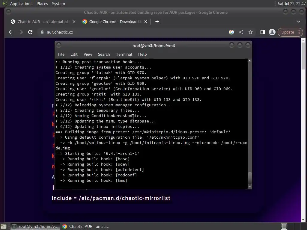Switch to the Chaotic-AUR tab
Image resolution: width=307 pixels, height=230 pixels.
click(x=43, y=22)
